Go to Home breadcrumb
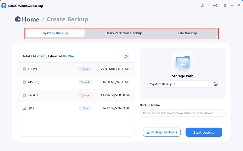Screen dimensions: 243x151 pos(31,19)
